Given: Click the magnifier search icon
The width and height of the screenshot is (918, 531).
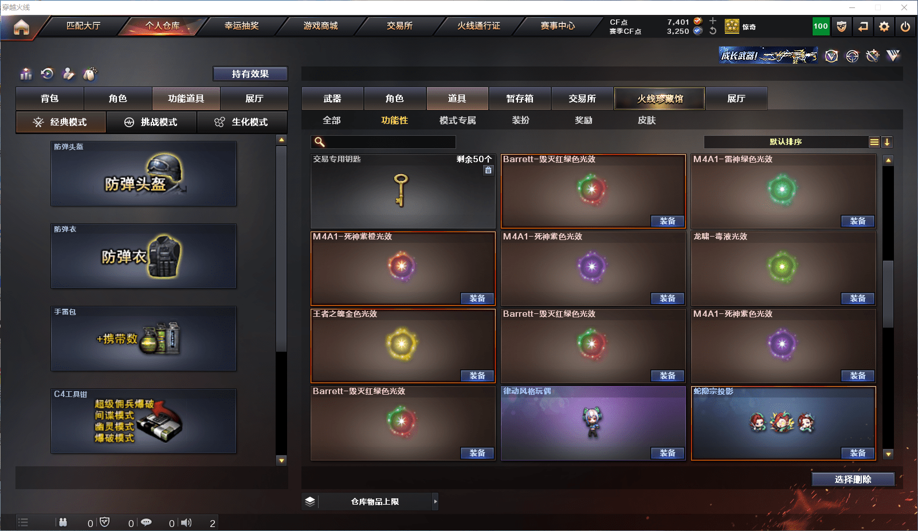Looking at the screenshot, I should [x=320, y=142].
